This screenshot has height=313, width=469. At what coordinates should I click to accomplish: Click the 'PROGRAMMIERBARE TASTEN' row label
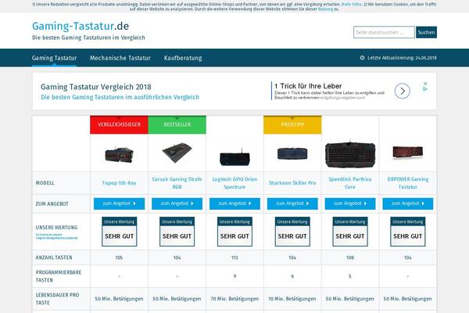click(x=59, y=276)
